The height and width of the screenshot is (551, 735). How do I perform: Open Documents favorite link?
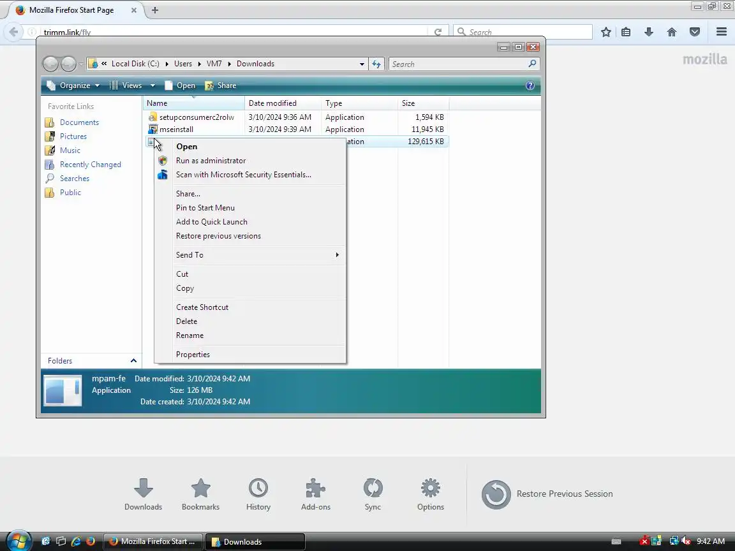click(x=72, y=122)
